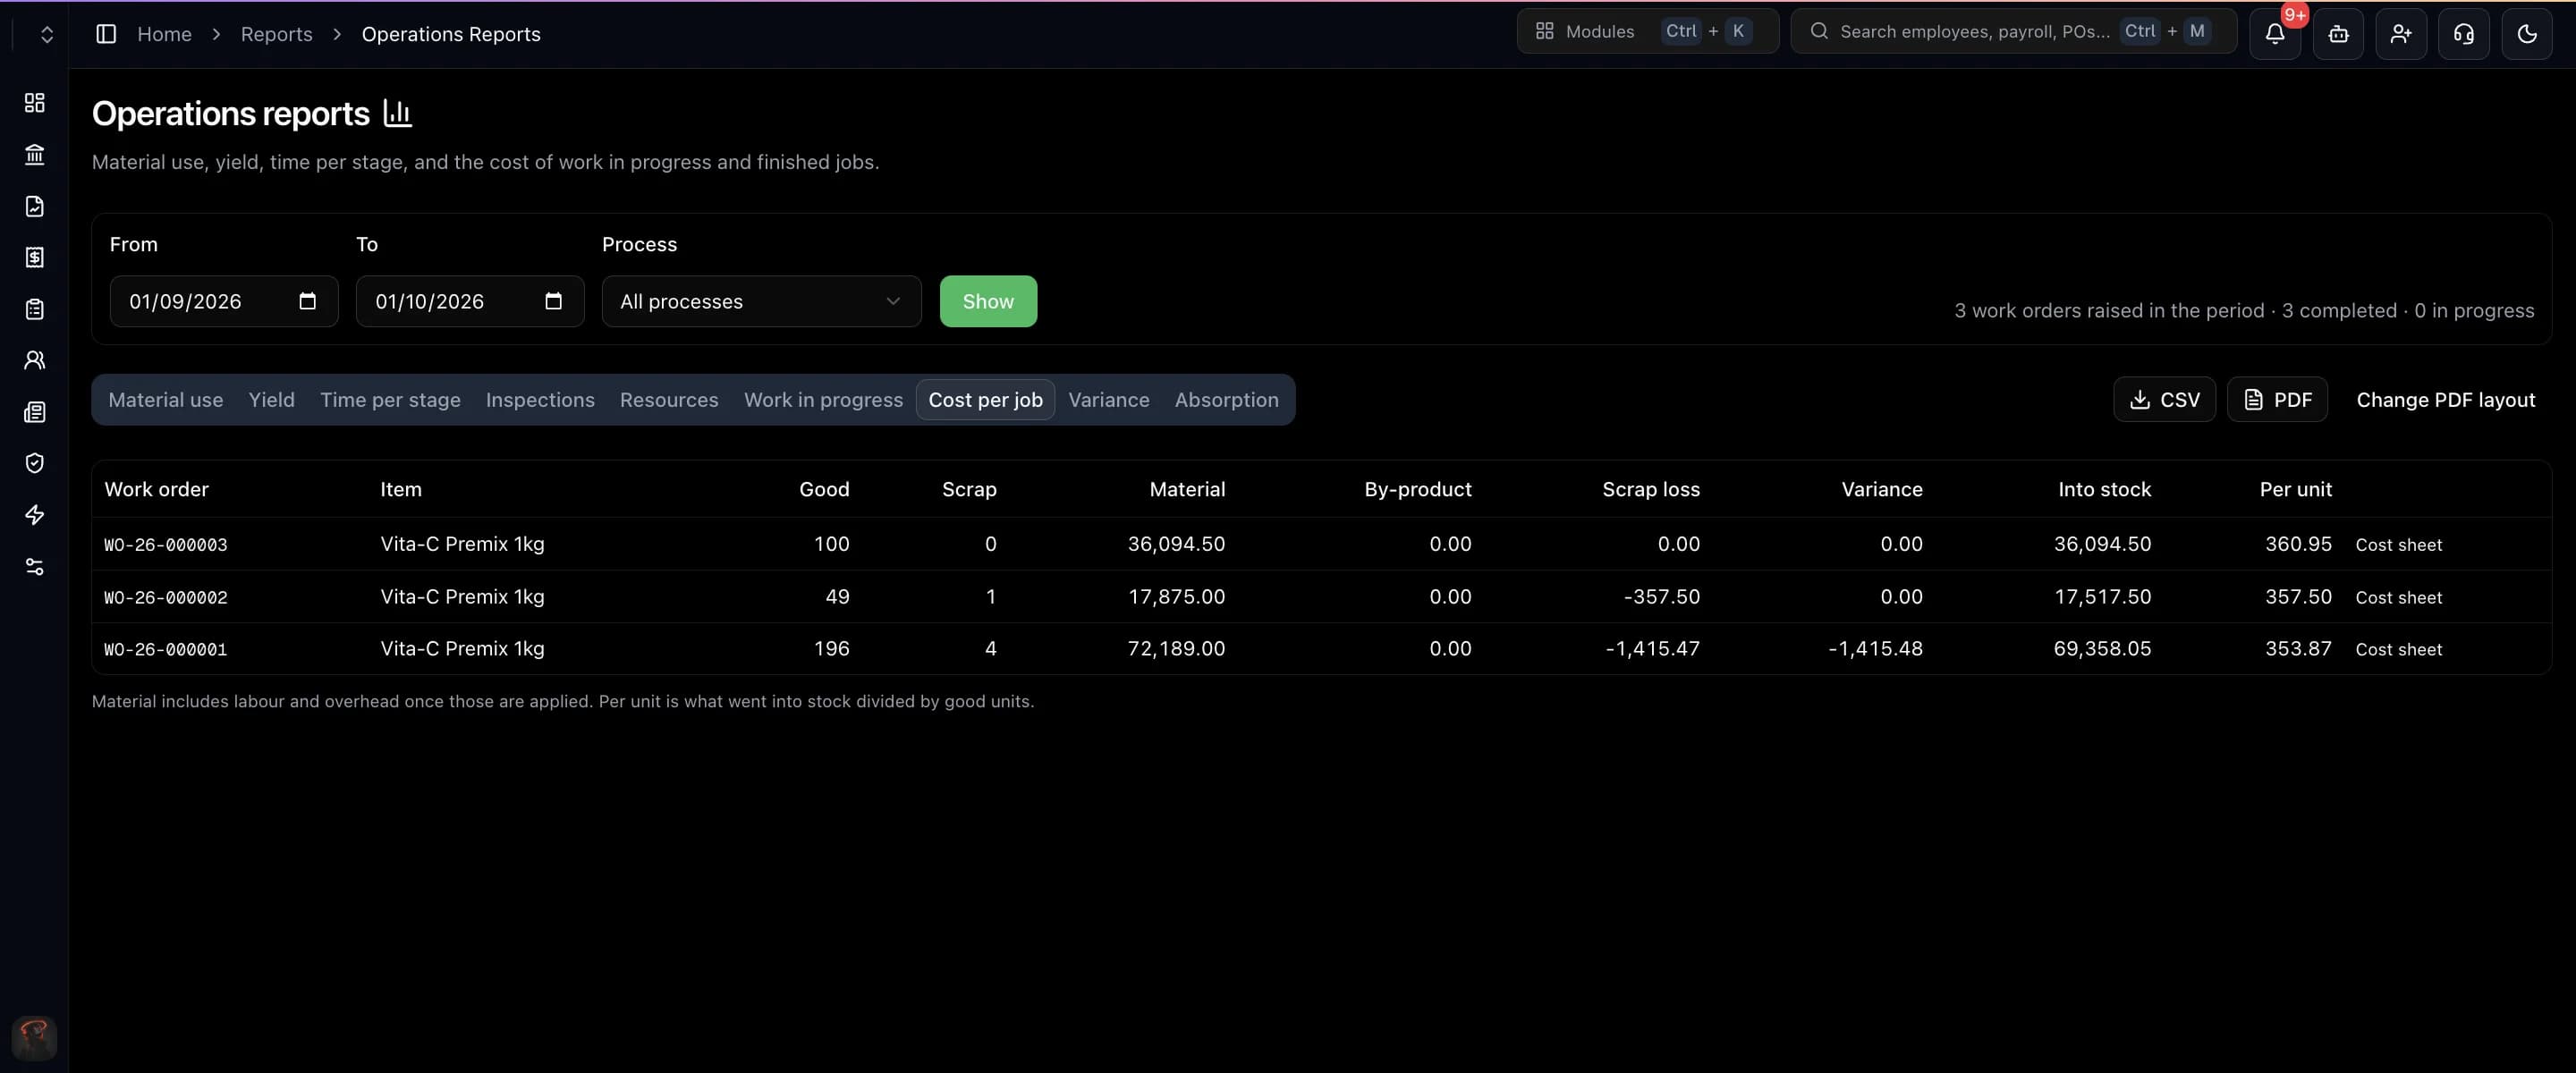This screenshot has width=2576, height=1073.
Task: Open Cost sheet for WO-26-000003
Action: (2398, 545)
